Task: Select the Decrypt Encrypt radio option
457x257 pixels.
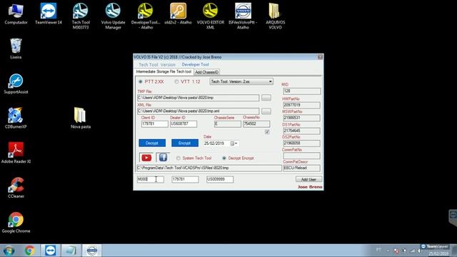Action: 224,158
